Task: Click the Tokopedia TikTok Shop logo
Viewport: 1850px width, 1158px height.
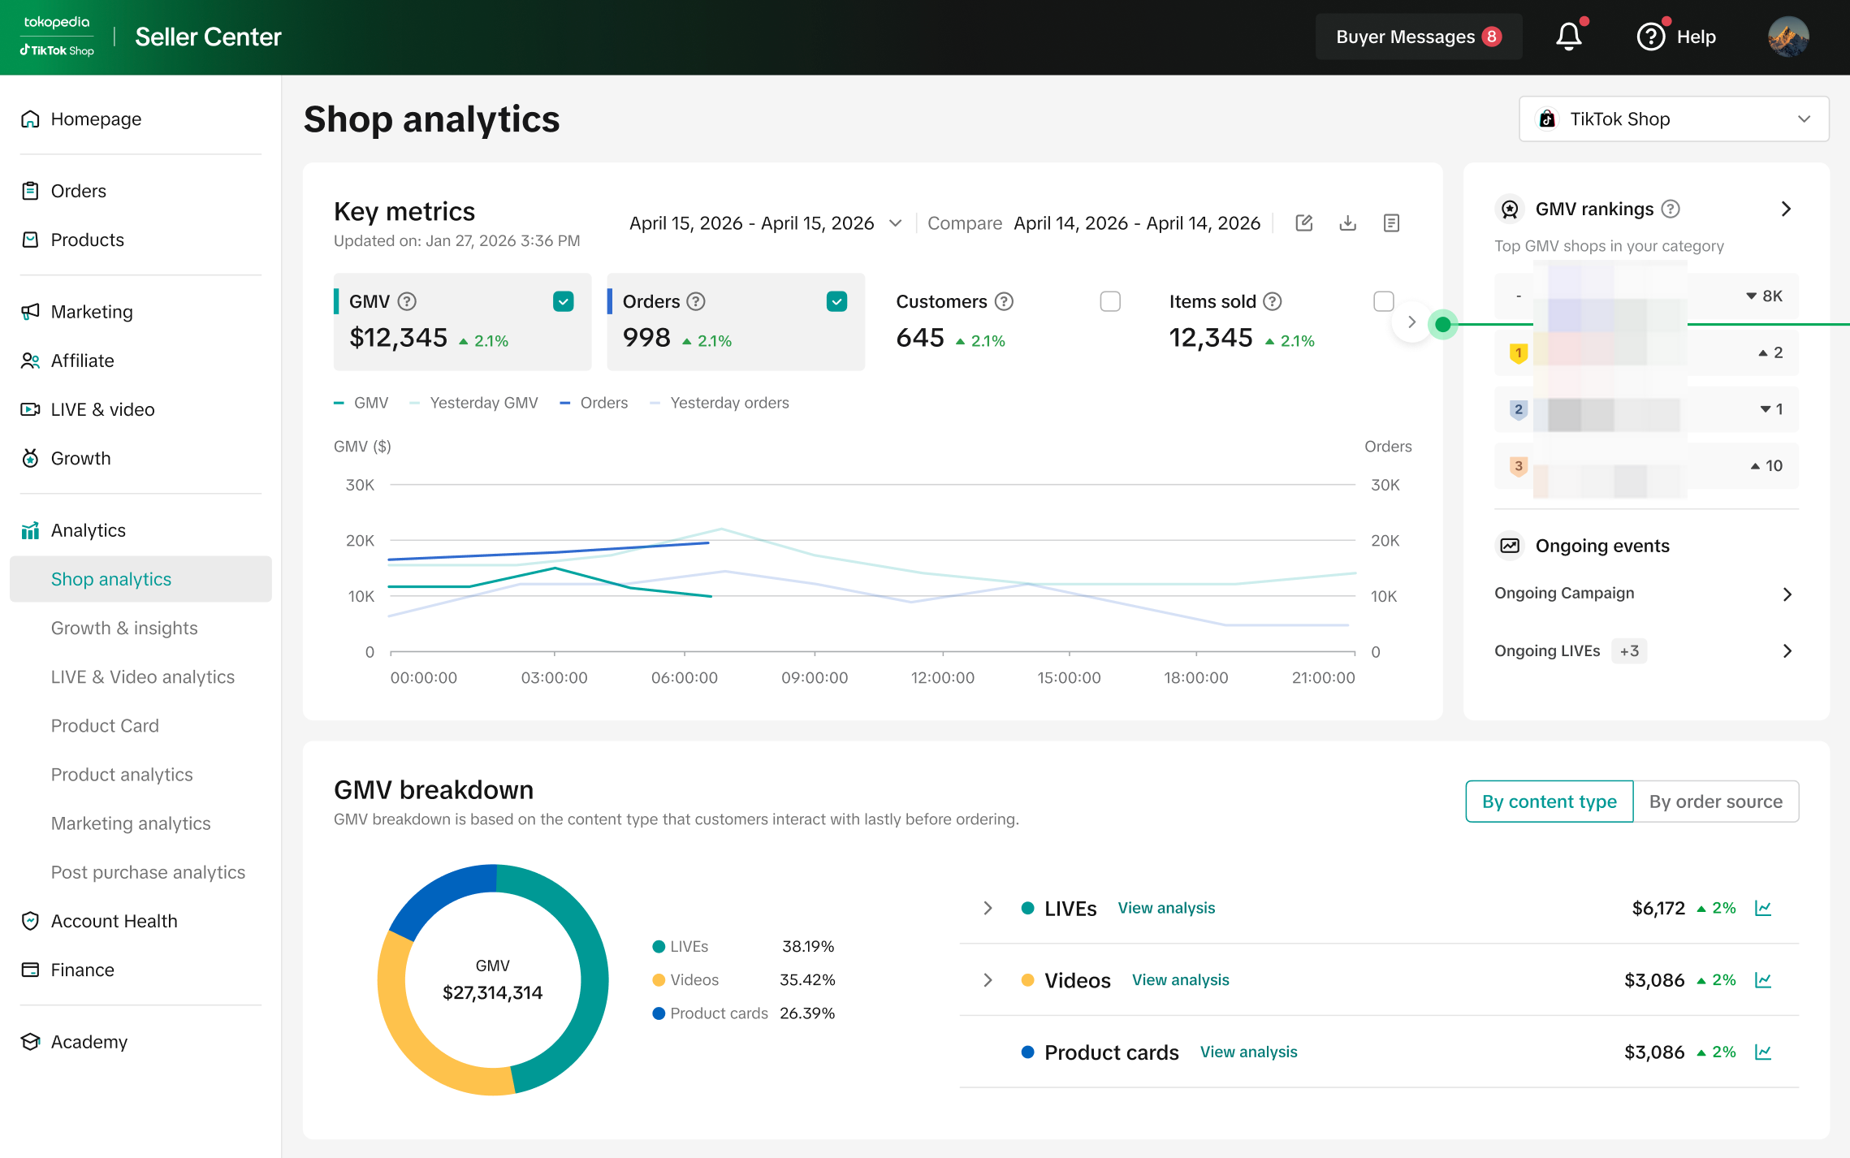Action: click(x=57, y=37)
